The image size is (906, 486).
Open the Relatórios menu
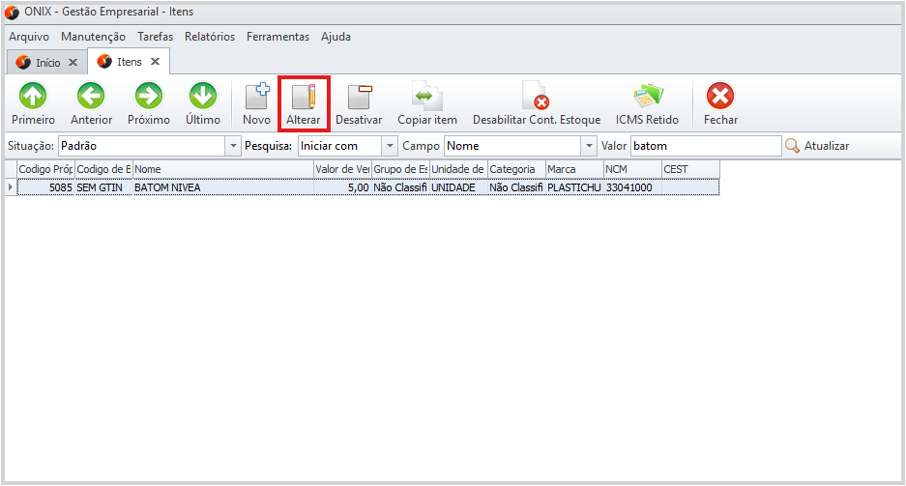[x=210, y=37]
